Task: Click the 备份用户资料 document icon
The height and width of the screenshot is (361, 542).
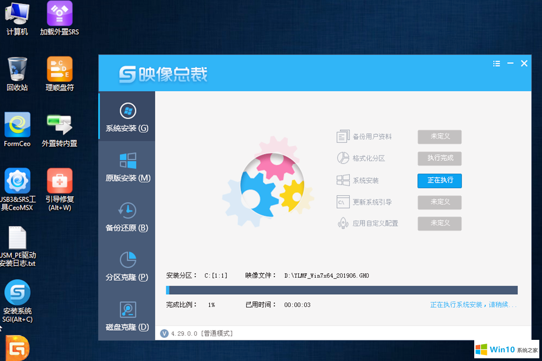Action: (x=343, y=136)
